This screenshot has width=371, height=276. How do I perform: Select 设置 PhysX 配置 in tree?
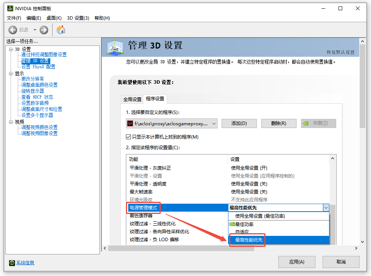38,67
